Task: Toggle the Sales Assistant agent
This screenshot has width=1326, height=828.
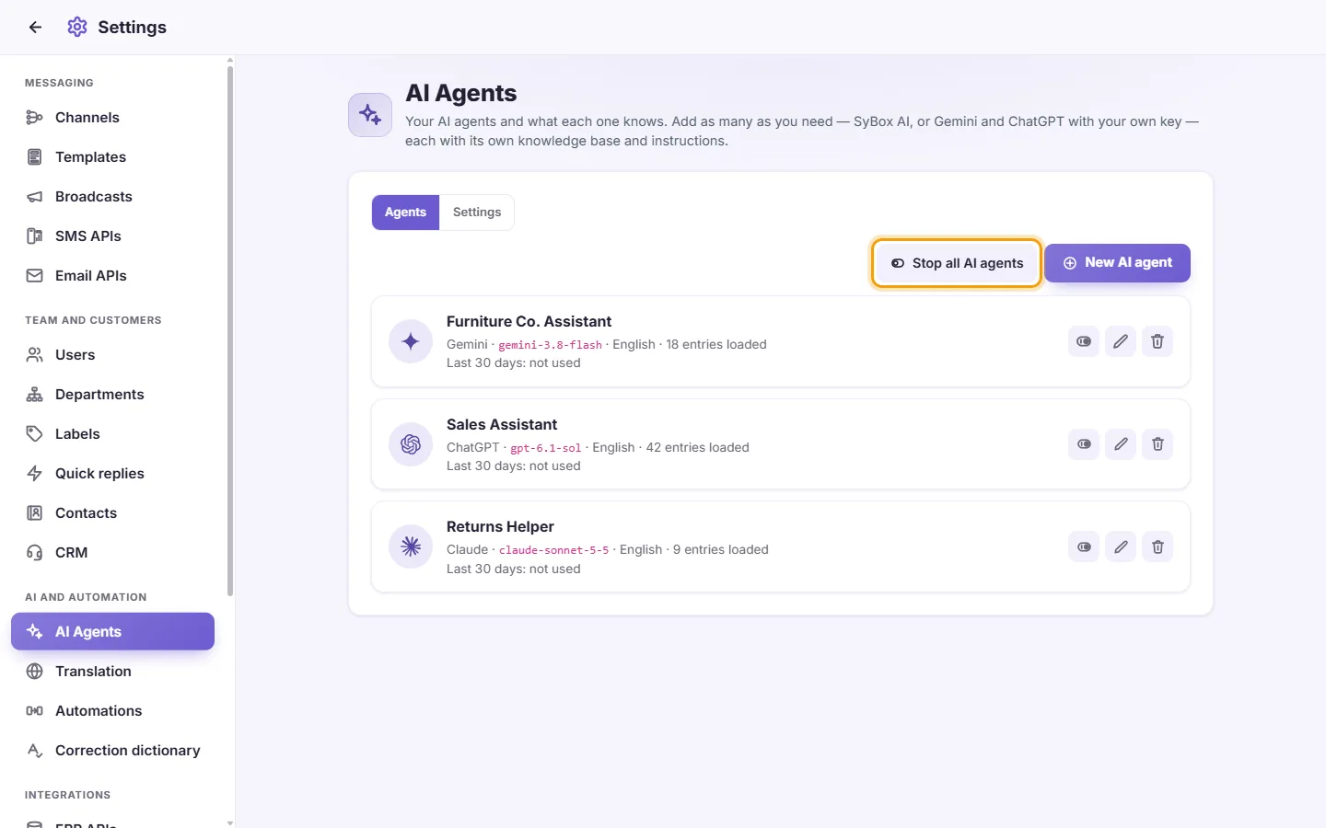Action: tap(1084, 444)
